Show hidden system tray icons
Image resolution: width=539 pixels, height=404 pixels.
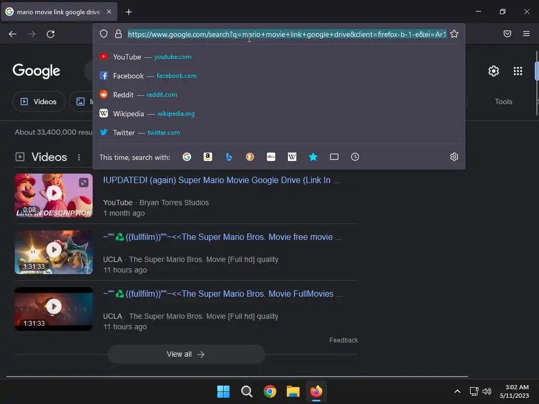(457, 391)
